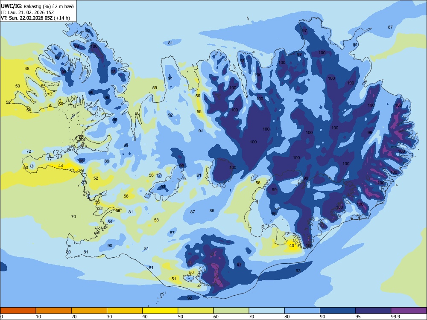Click the '44' value in the yellow area

(61, 166)
